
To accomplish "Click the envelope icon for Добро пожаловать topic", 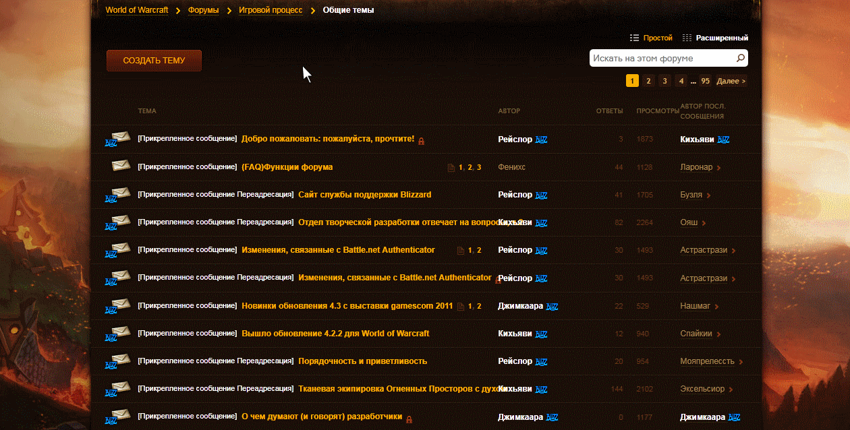I will tap(118, 140).
